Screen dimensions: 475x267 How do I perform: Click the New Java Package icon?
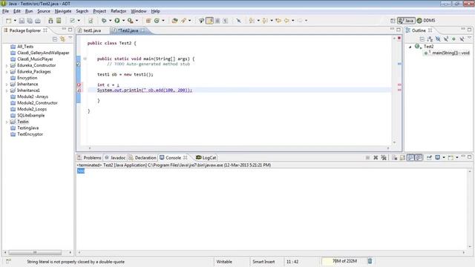coord(148,21)
